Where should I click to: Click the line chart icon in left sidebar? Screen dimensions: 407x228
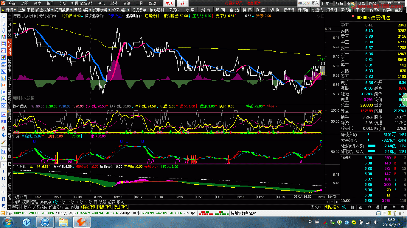coord(3,51)
